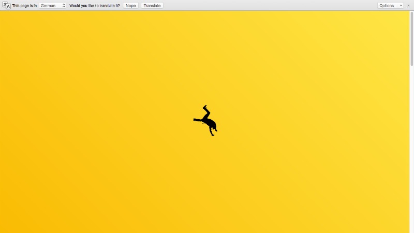The height and width of the screenshot is (233, 414).
Task: Open the Options dropdown
Action: (x=390, y=5)
